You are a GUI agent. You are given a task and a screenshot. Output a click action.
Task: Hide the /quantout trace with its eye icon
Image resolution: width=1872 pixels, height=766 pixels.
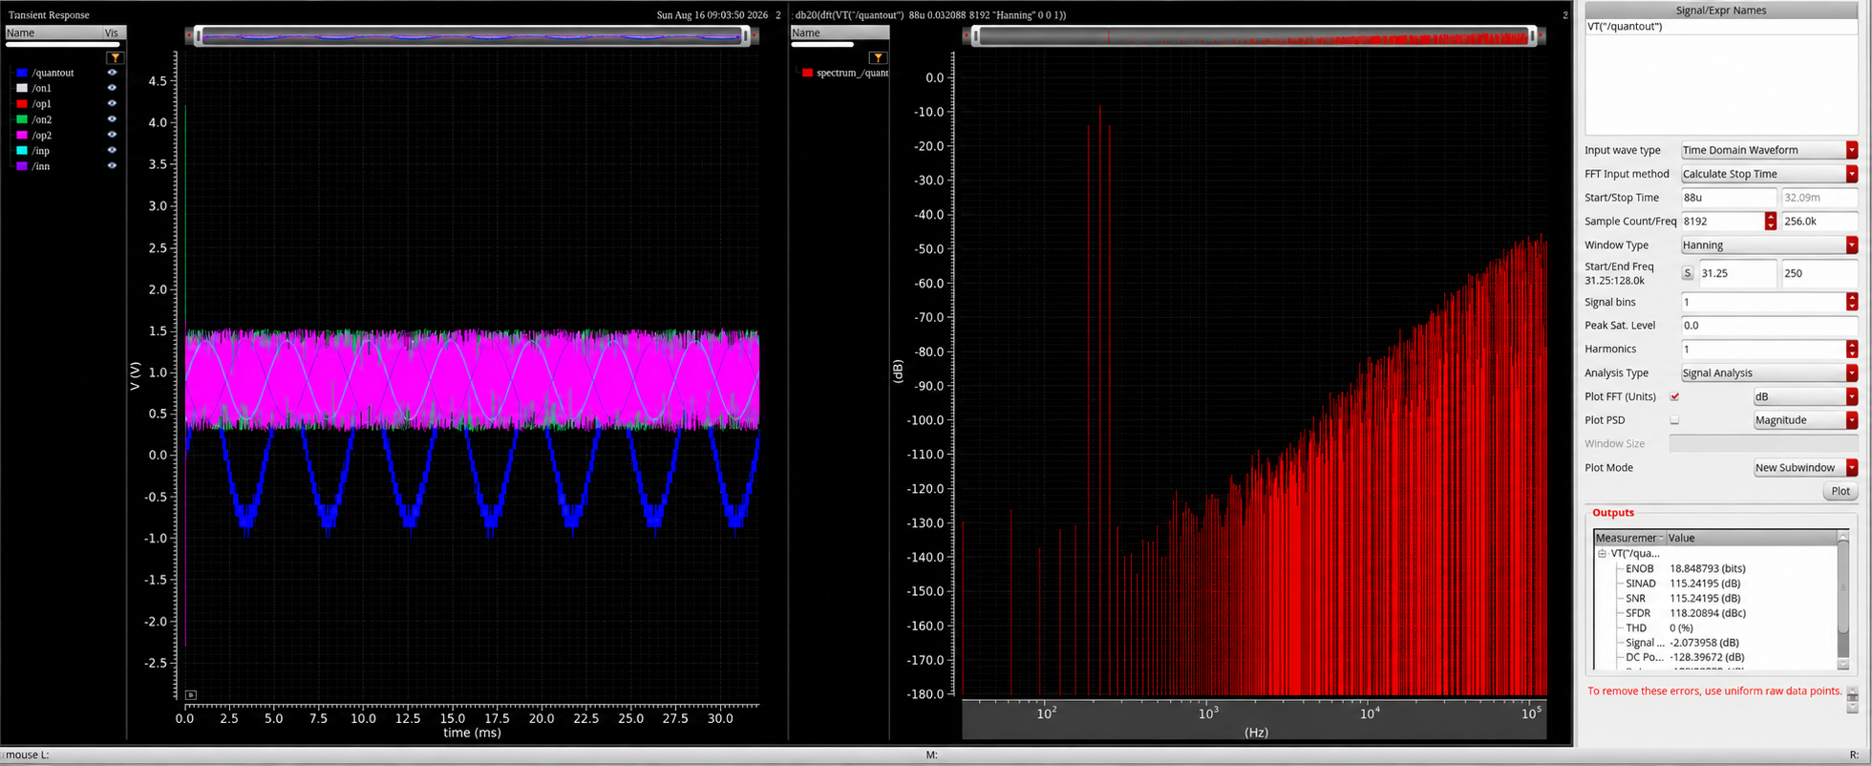[x=112, y=73]
